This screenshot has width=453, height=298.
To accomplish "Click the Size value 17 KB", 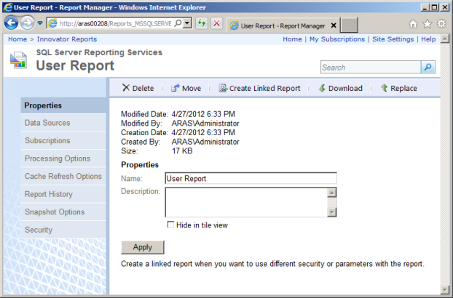I will (x=182, y=151).
